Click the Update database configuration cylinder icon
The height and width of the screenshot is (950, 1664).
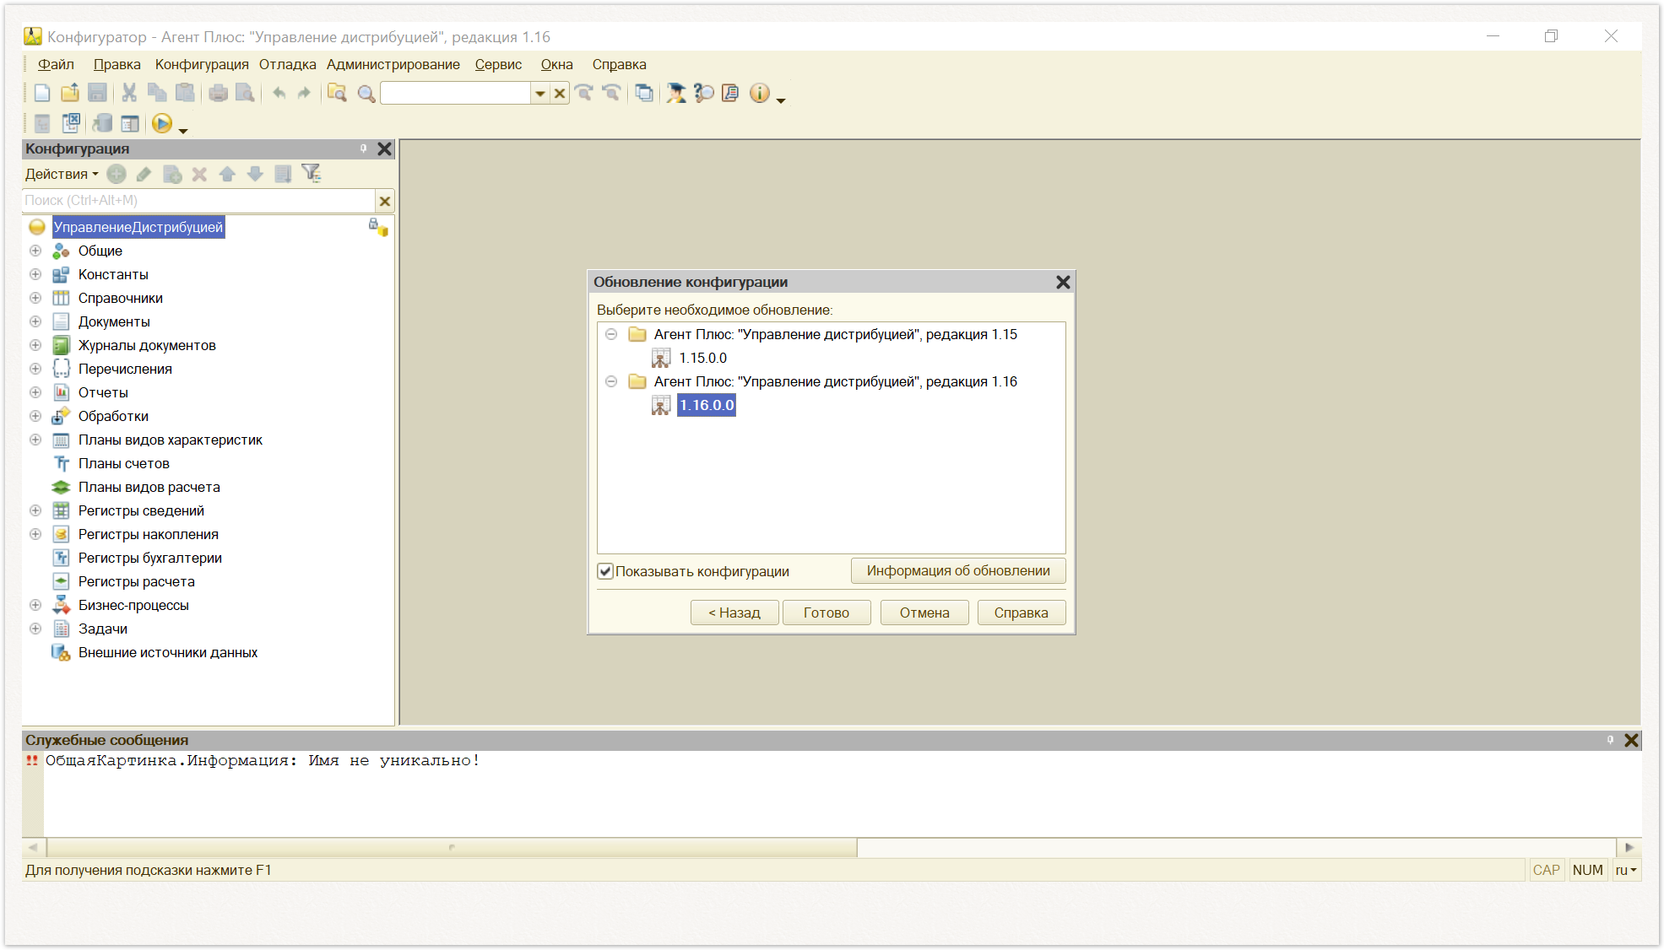point(102,124)
